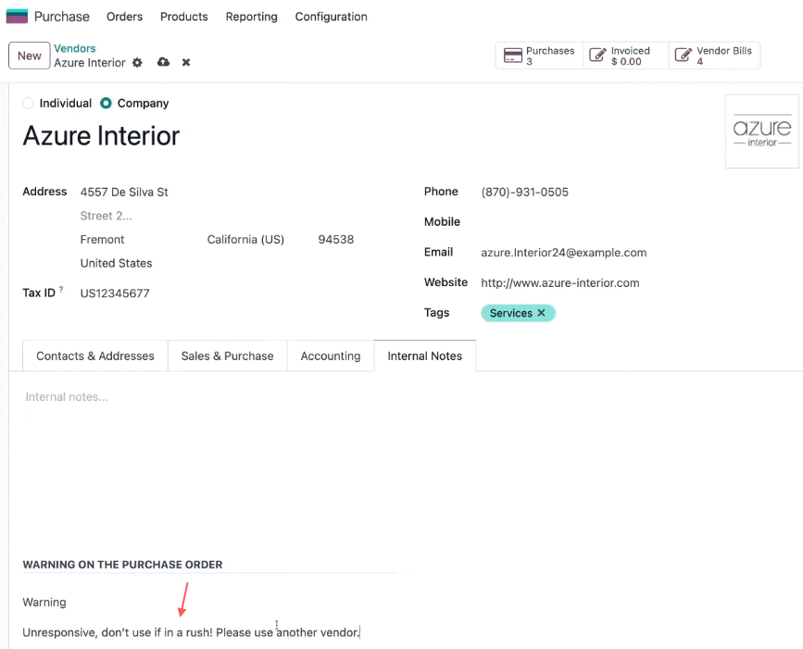This screenshot has height=649, width=803.
Task: Click the New button
Action: [x=30, y=56]
